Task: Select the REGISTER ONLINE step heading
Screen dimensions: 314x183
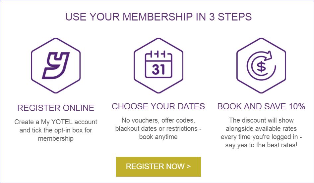Action: point(56,108)
